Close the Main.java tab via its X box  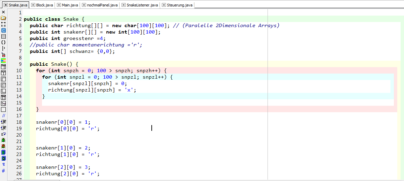(59, 5)
